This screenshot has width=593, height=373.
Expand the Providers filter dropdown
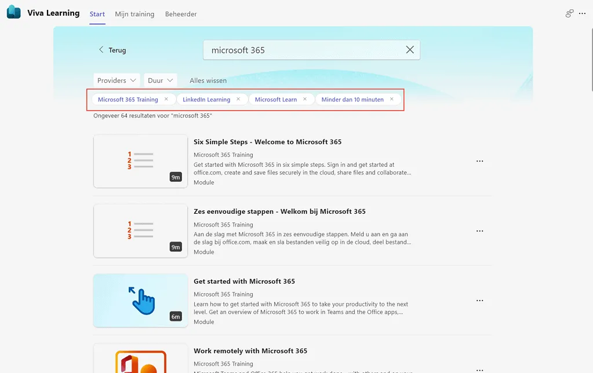tap(117, 81)
